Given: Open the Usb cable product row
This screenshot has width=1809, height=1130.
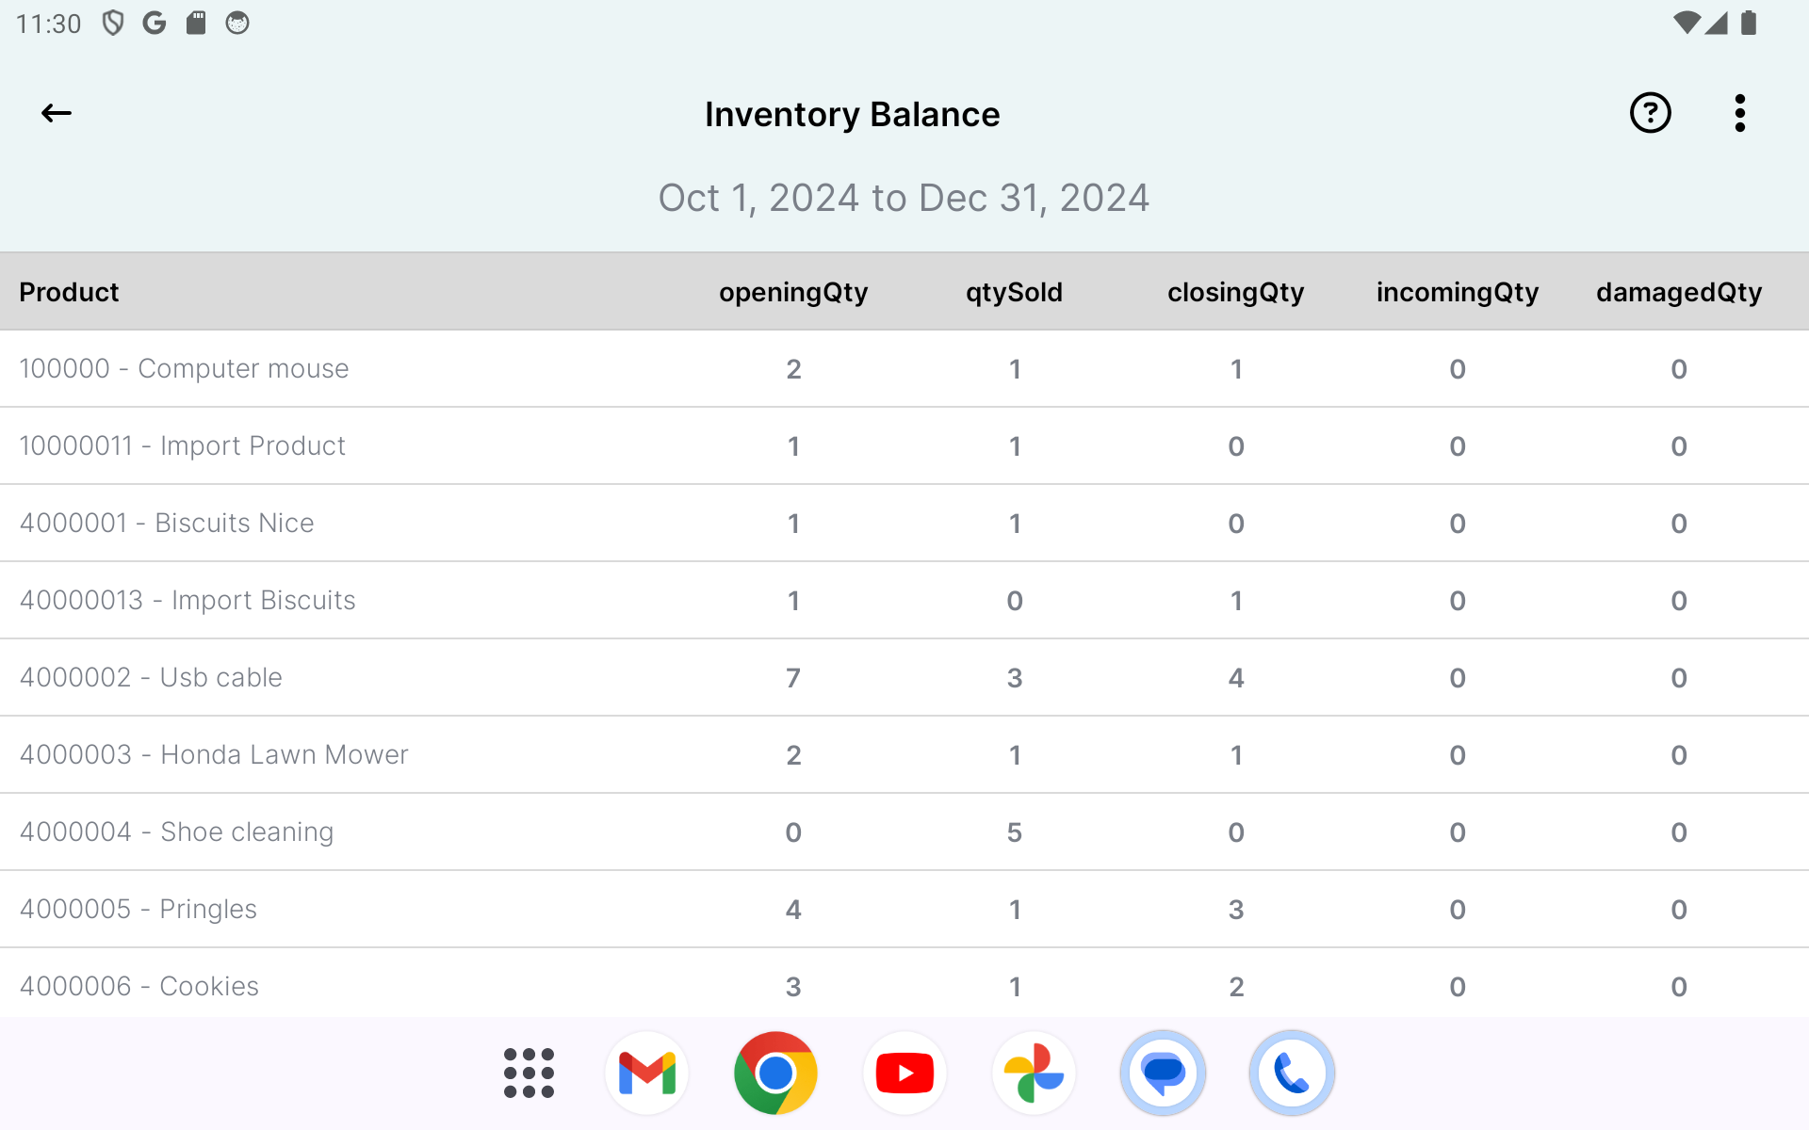Looking at the screenshot, I should [x=151, y=678].
